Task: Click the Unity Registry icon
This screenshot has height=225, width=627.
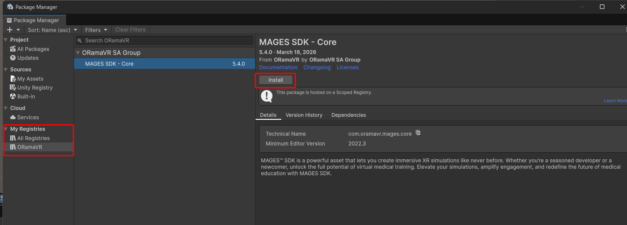Action: [x=13, y=88]
